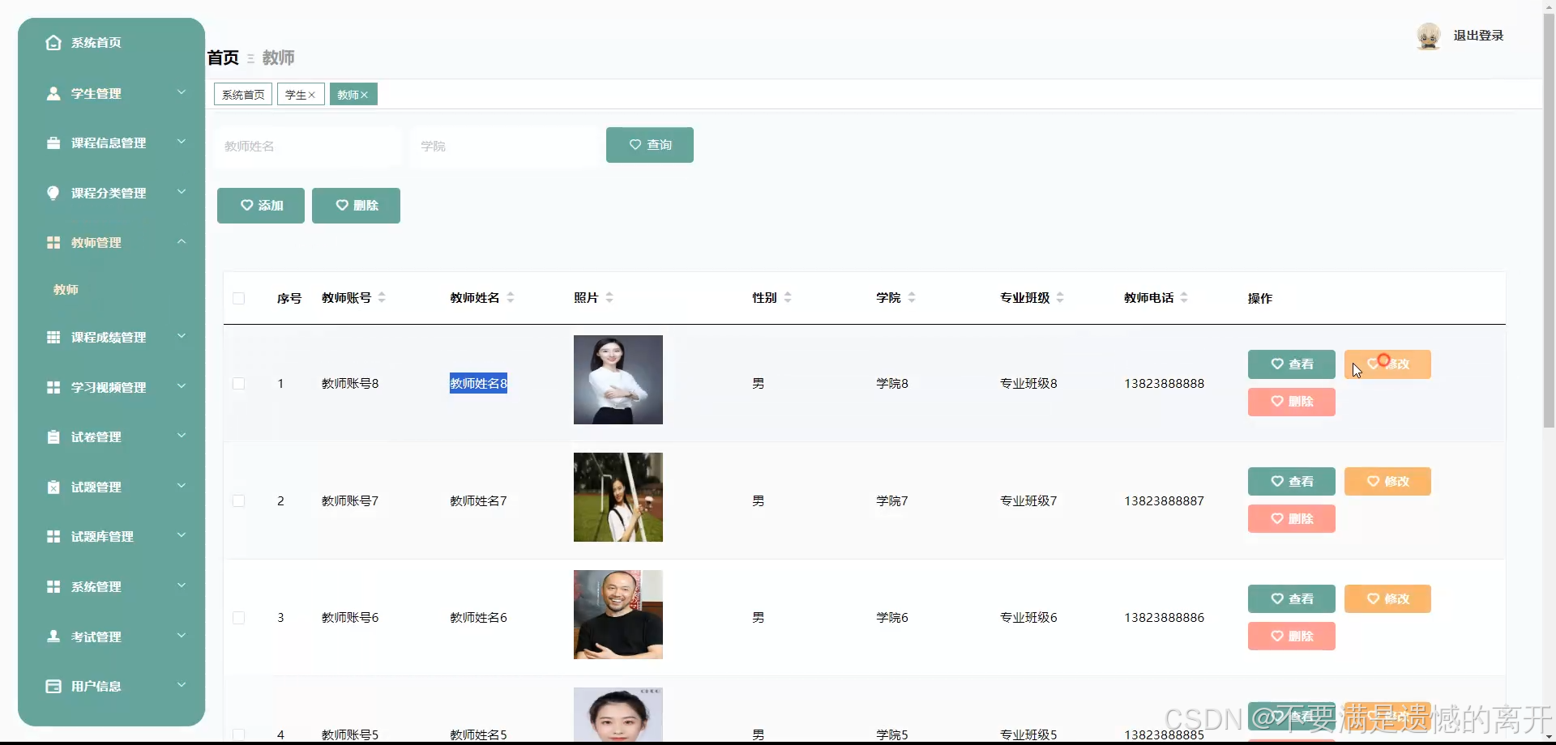The height and width of the screenshot is (745, 1556).
Task: Click the 删除 button above the table
Action: [x=356, y=206]
